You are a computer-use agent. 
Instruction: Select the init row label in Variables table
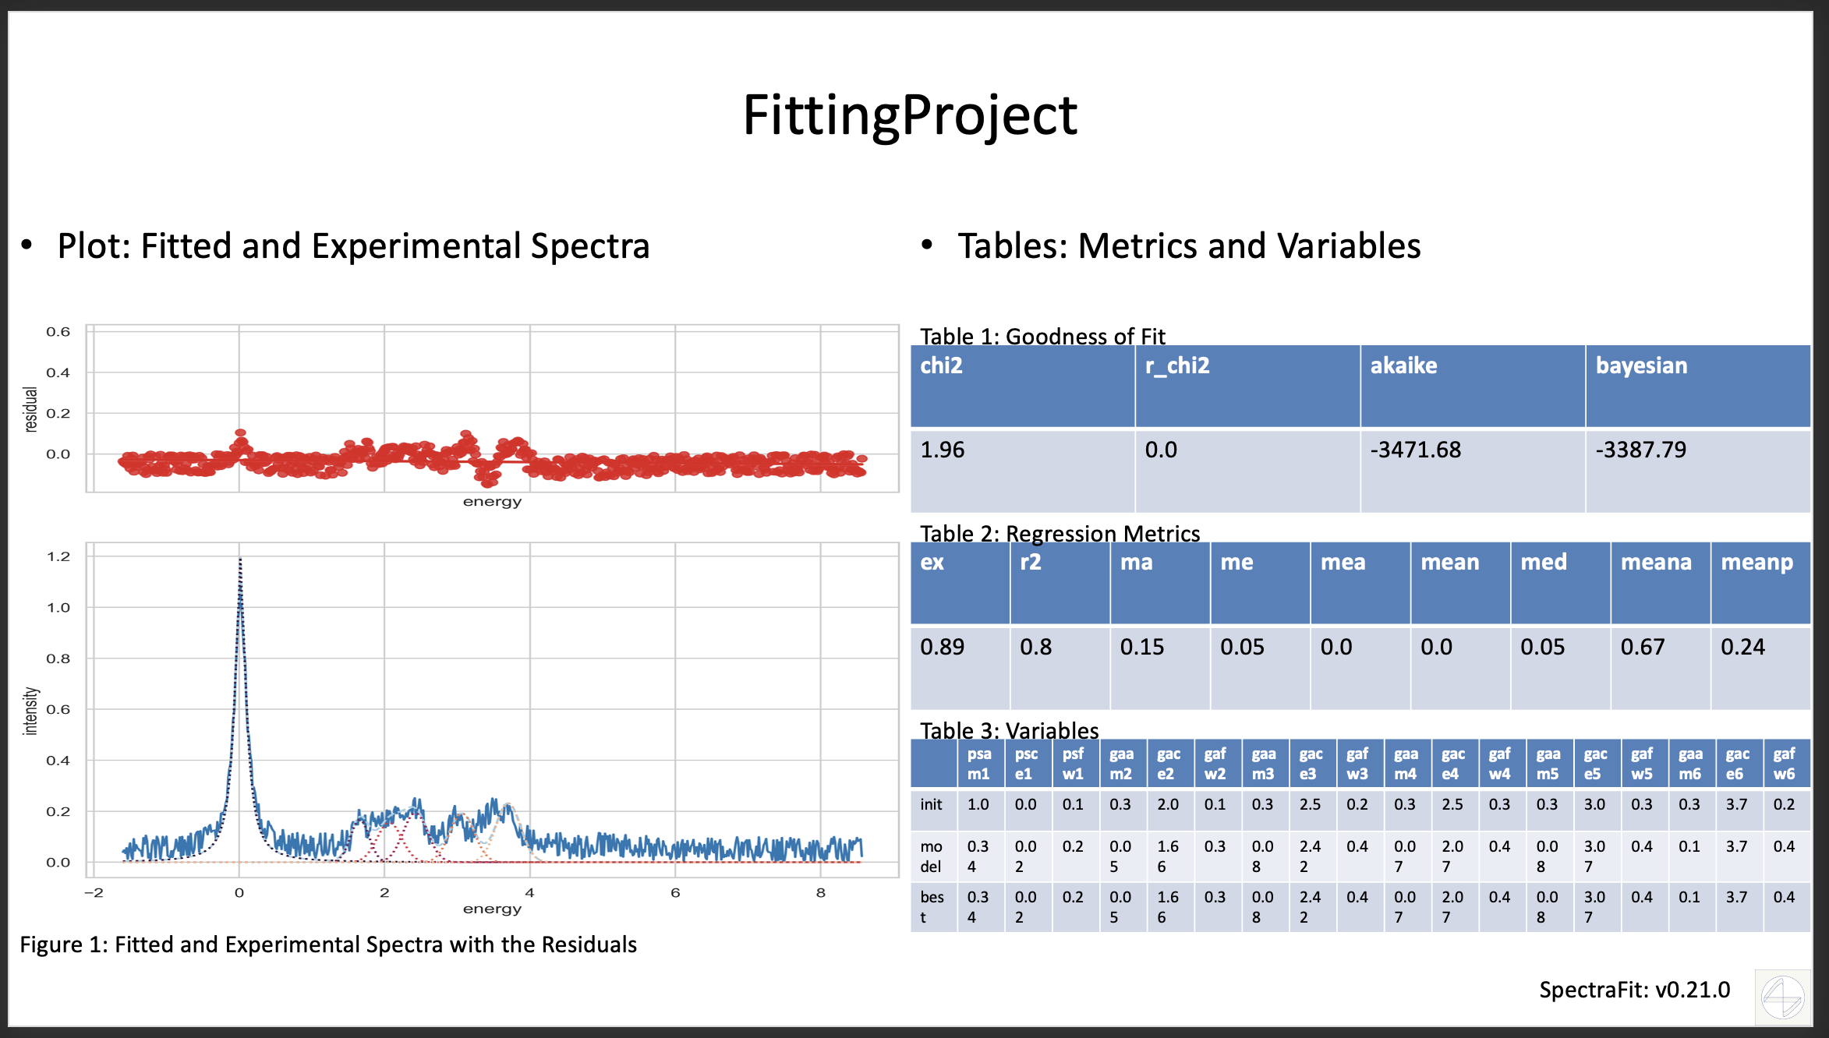932,805
